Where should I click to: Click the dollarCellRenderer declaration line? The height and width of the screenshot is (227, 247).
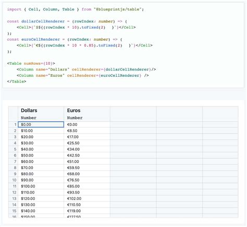coord(67,21)
